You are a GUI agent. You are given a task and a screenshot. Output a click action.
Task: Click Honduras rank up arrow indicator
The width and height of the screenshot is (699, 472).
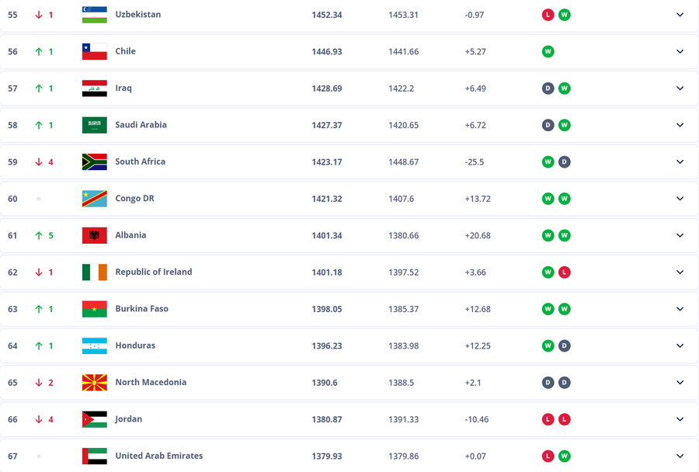click(38, 345)
